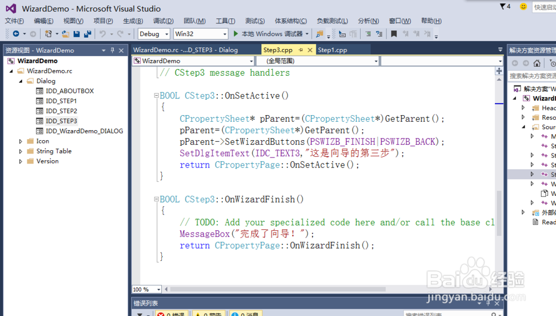This screenshot has width=556, height=316.
Task: Open the 编辑(E) menu
Action: point(43,21)
